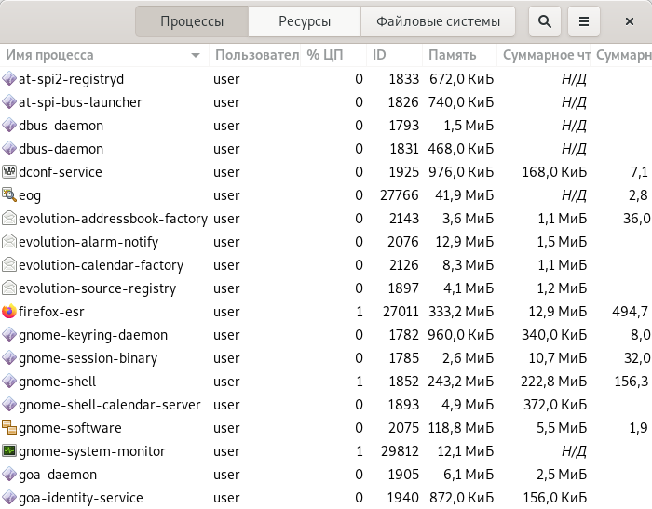The height and width of the screenshot is (509, 652).
Task: Click the gnome-system-monitor graph icon
Action: 9,451
